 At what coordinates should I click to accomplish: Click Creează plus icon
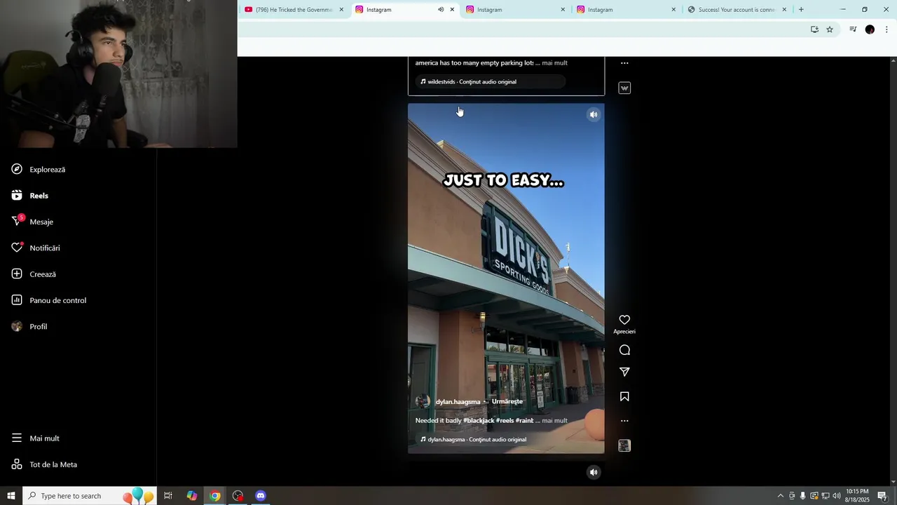pos(17,274)
